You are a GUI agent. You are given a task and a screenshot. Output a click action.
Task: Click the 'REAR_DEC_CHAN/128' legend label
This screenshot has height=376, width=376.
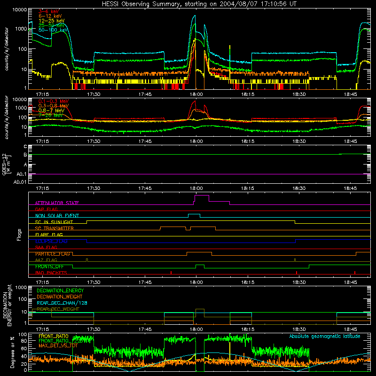pyautogui.click(x=62, y=303)
